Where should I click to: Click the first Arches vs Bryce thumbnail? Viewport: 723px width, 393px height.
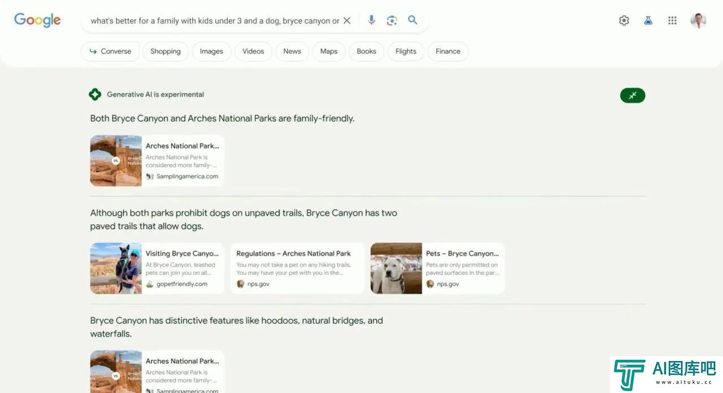(116, 161)
